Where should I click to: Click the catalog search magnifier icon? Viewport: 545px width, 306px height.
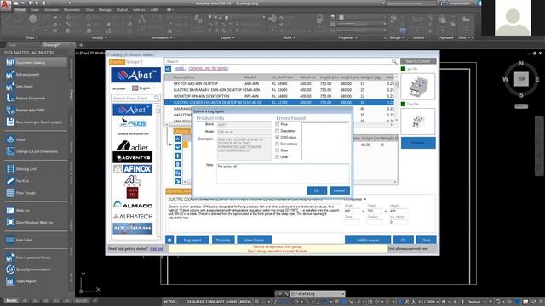coord(393,61)
